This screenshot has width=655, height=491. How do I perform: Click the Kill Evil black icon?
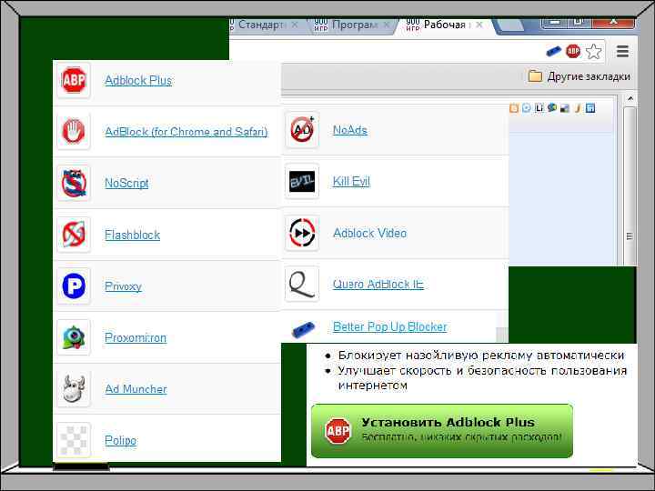point(302,181)
